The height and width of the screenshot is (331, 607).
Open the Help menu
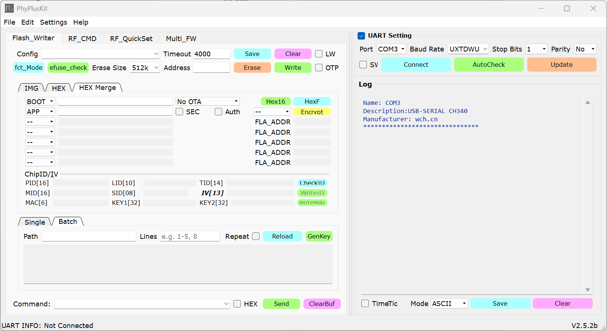pos(81,22)
